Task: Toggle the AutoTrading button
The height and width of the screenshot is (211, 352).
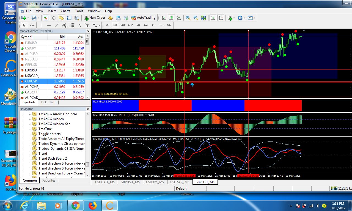Action: point(143,18)
